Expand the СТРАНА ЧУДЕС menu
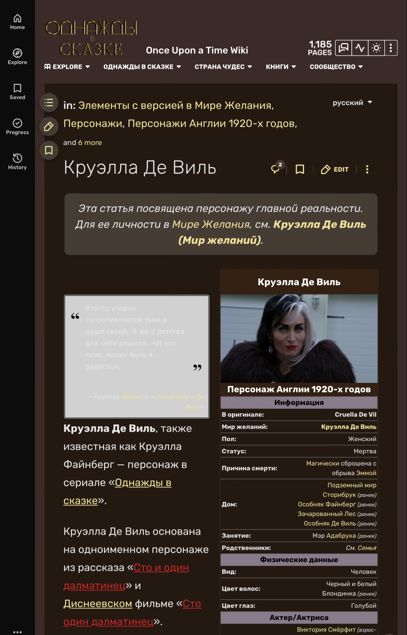The height and width of the screenshot is (635, 407). click(x=223, y=67)
